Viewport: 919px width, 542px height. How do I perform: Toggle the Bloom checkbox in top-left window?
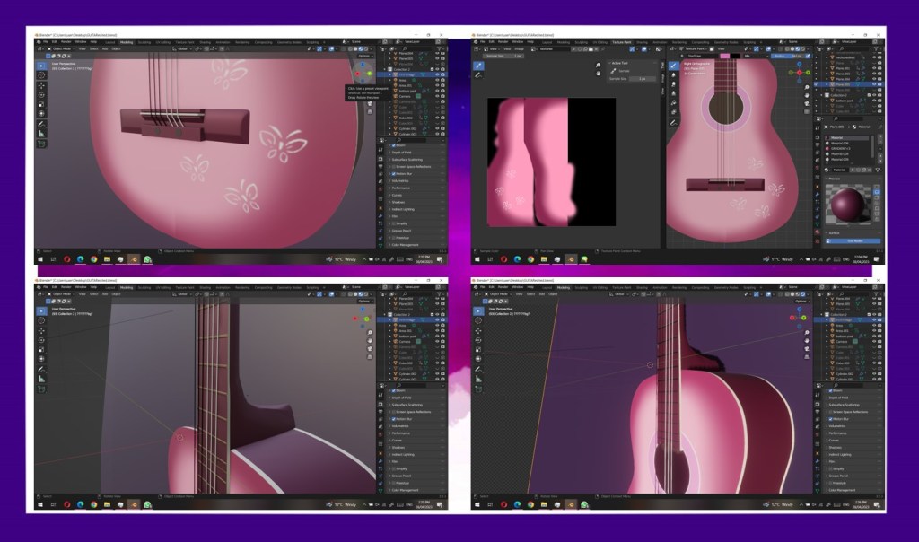[x=392, y=145]
